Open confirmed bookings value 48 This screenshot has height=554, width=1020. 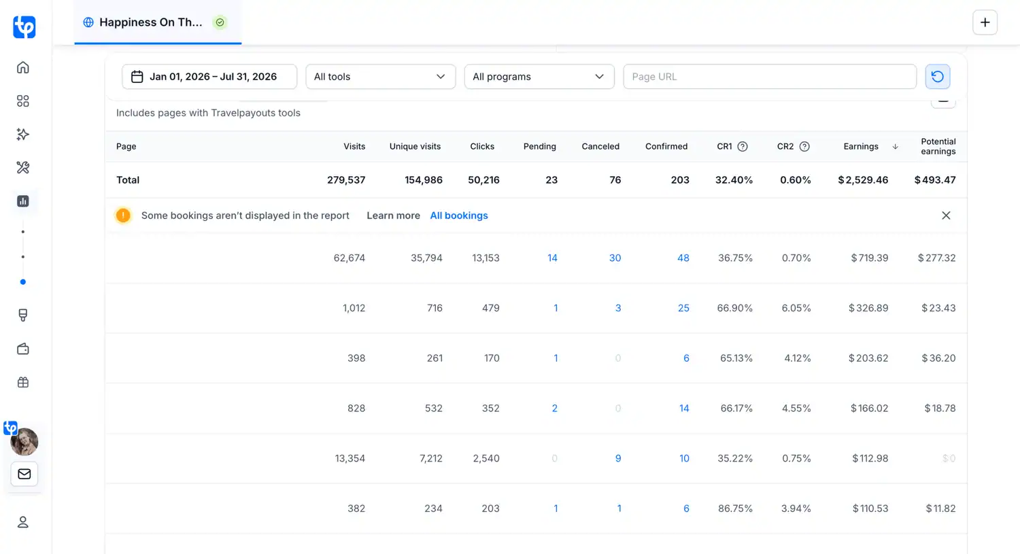[683, 258]
